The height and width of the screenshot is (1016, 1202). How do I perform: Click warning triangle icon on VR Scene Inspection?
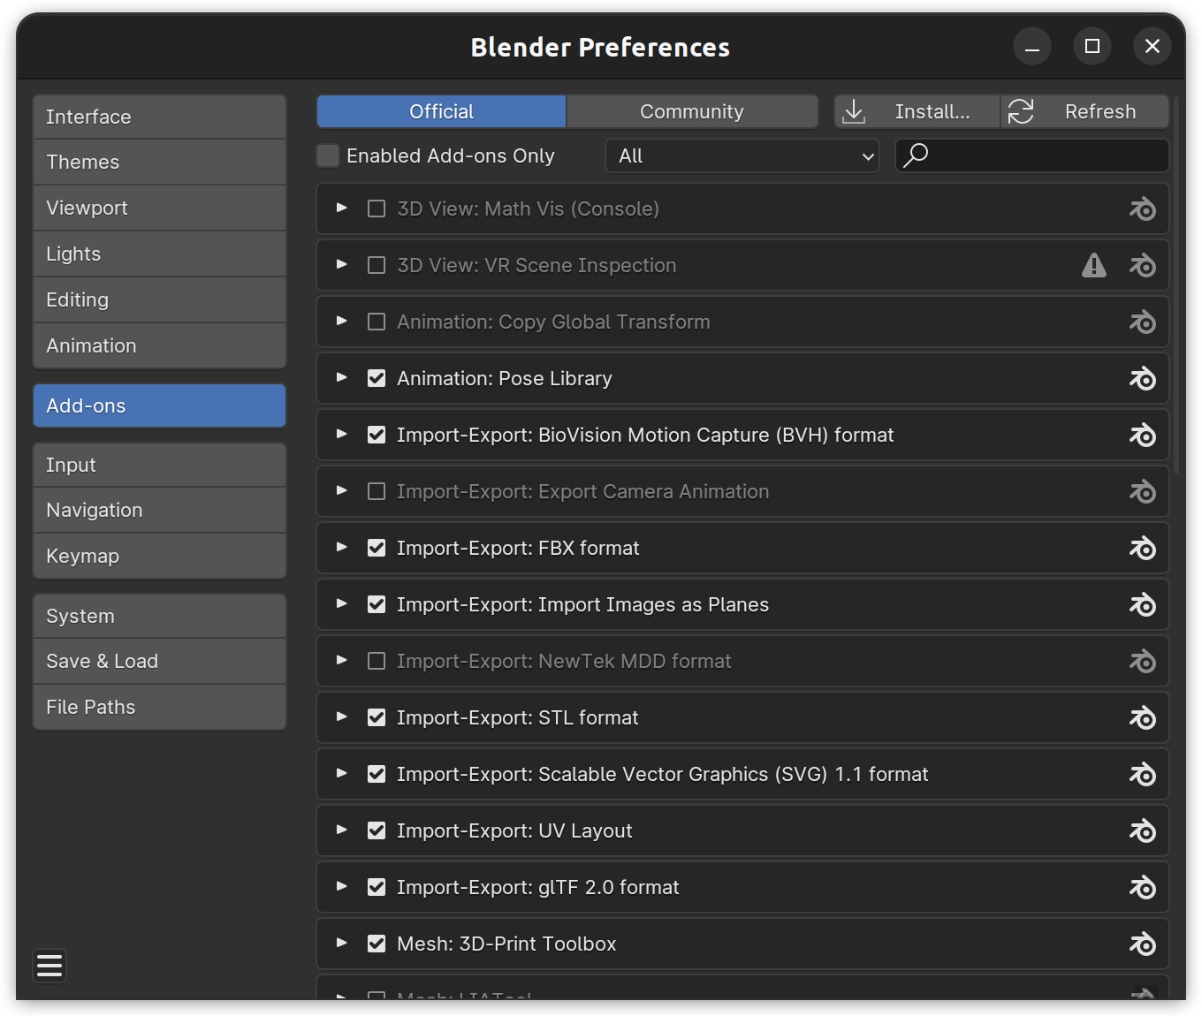1094,265
